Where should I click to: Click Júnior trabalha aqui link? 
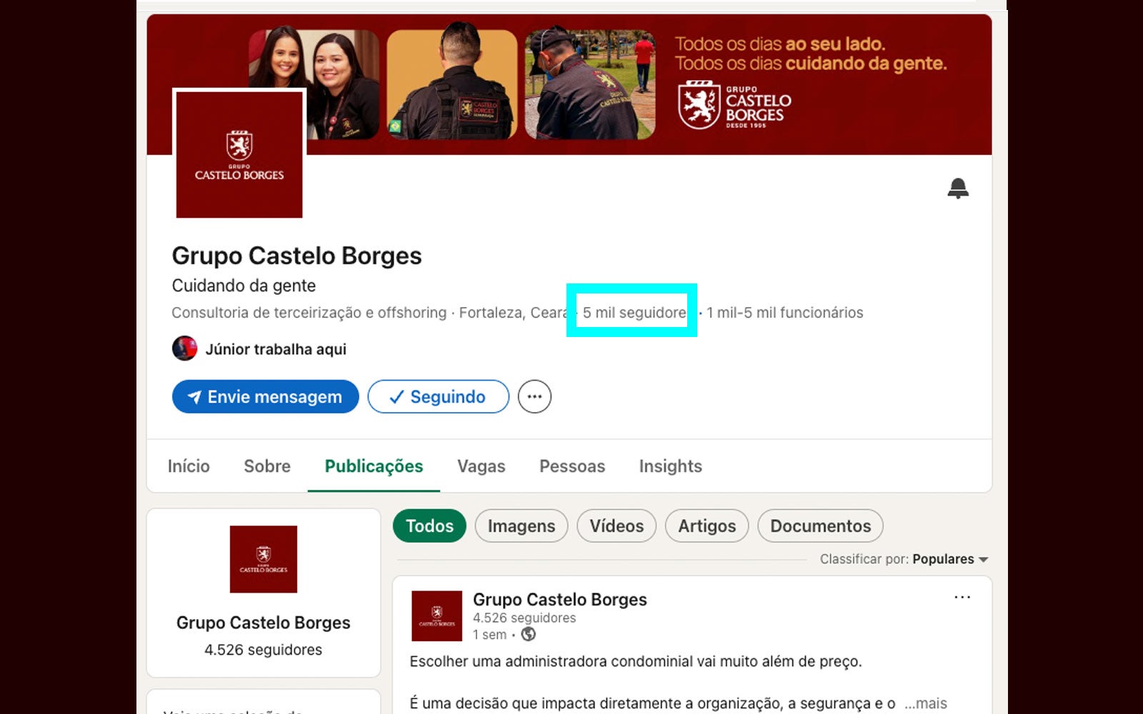276,349
